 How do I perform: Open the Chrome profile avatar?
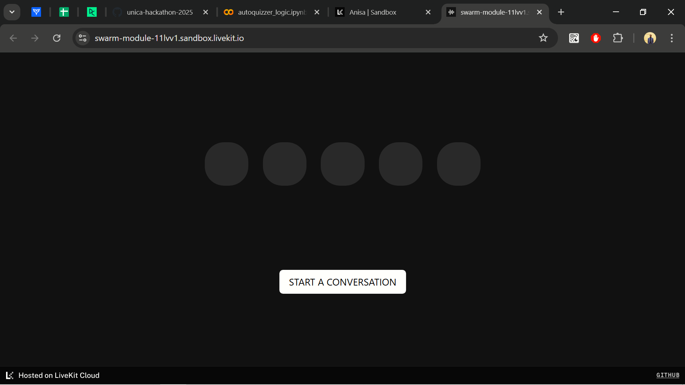coord(650,38)
